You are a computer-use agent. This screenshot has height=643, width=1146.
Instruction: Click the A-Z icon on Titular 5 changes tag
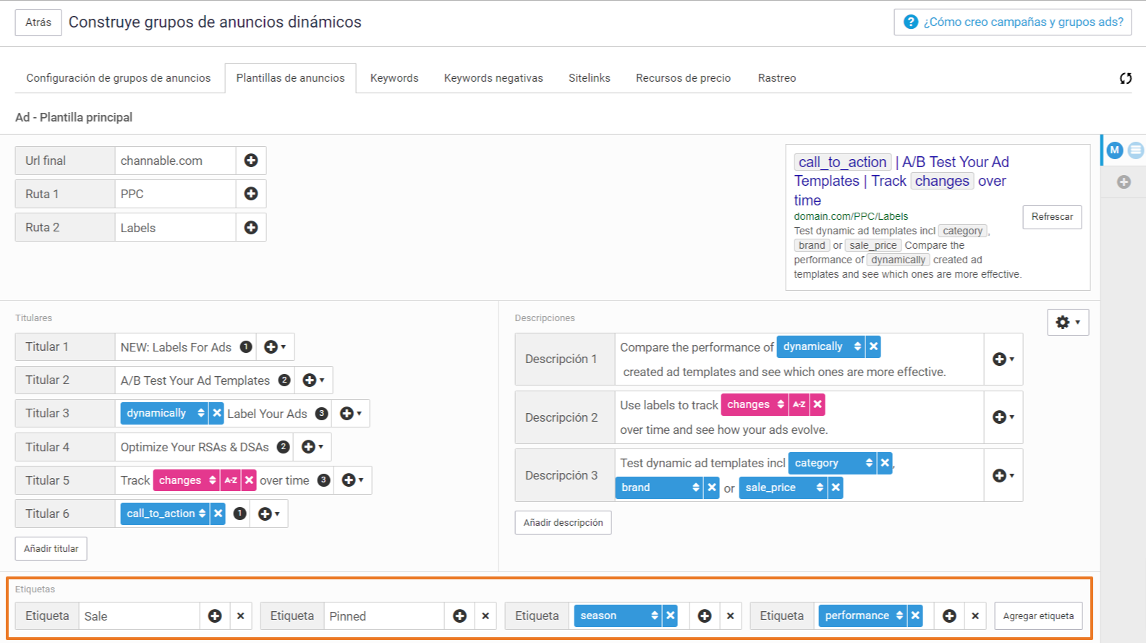tap(231, 480)
